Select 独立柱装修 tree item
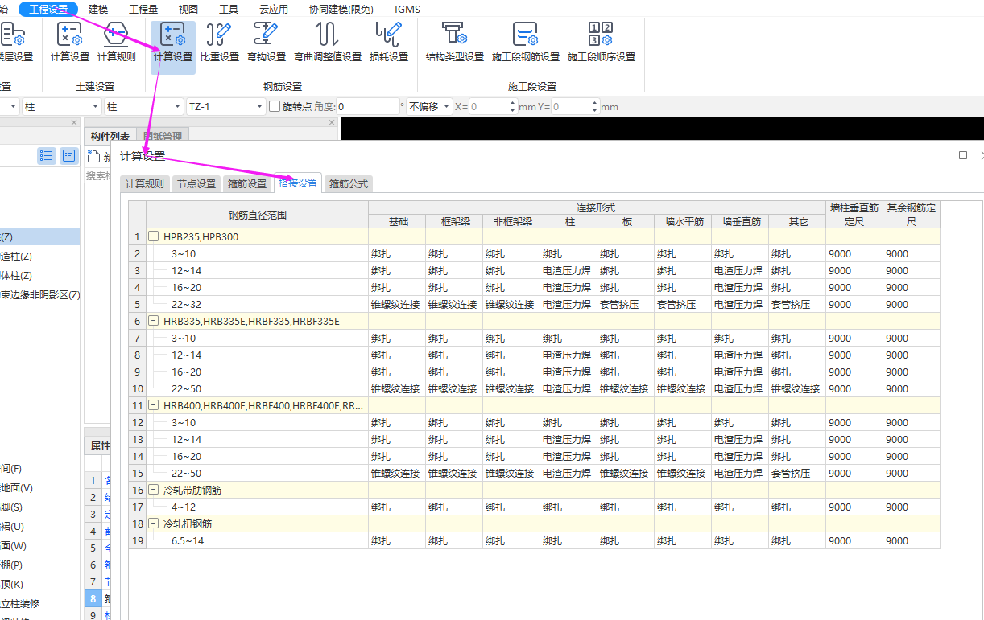The image size is (984, 620). (x=20, y=603)
